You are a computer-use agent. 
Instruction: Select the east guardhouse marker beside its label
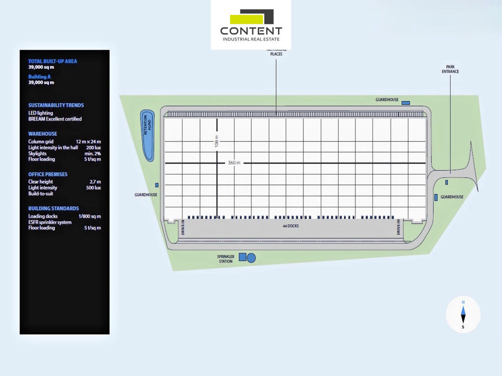[436, 197]
